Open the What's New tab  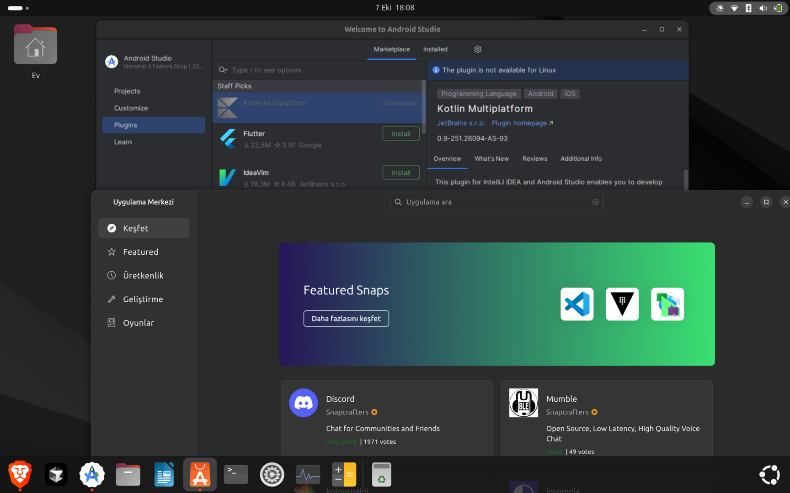pos(491,159)
